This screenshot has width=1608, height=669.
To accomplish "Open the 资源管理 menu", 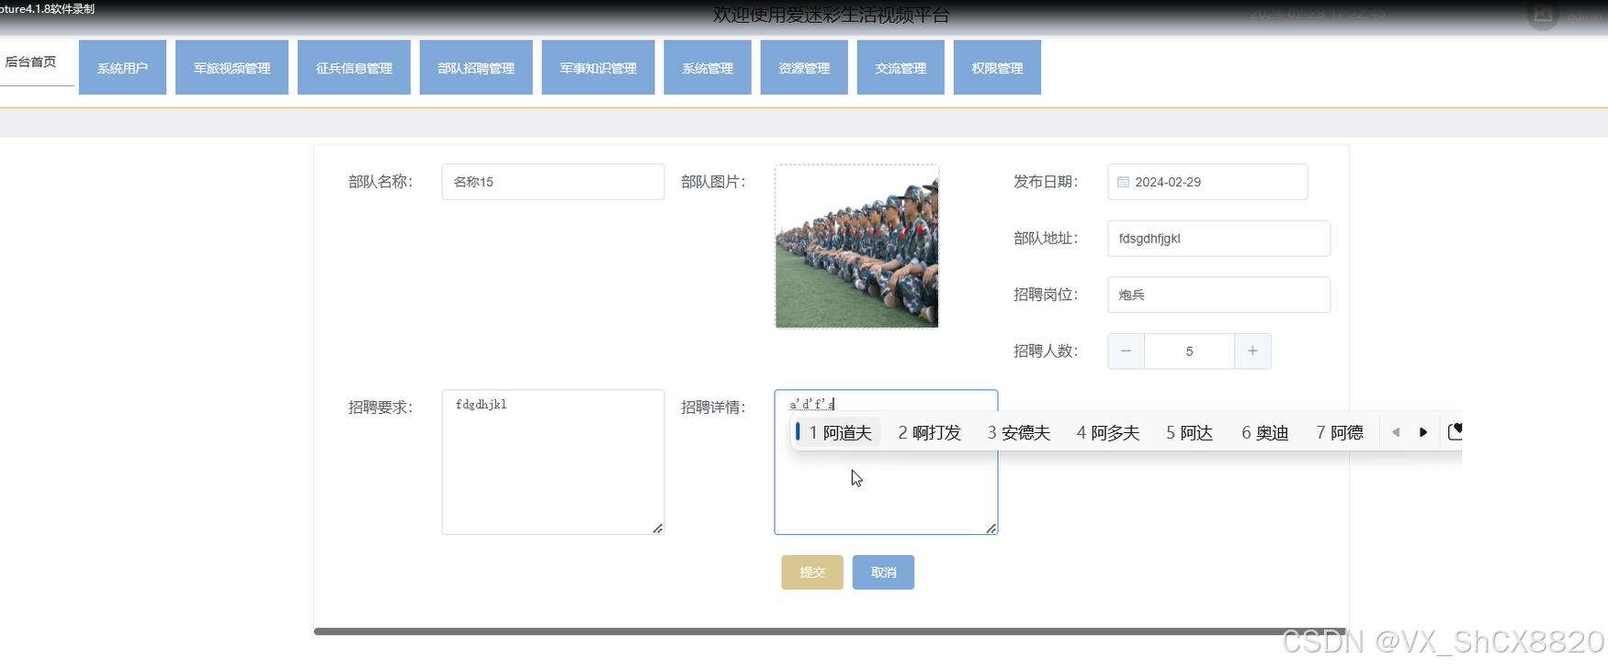I will (804, 67).
